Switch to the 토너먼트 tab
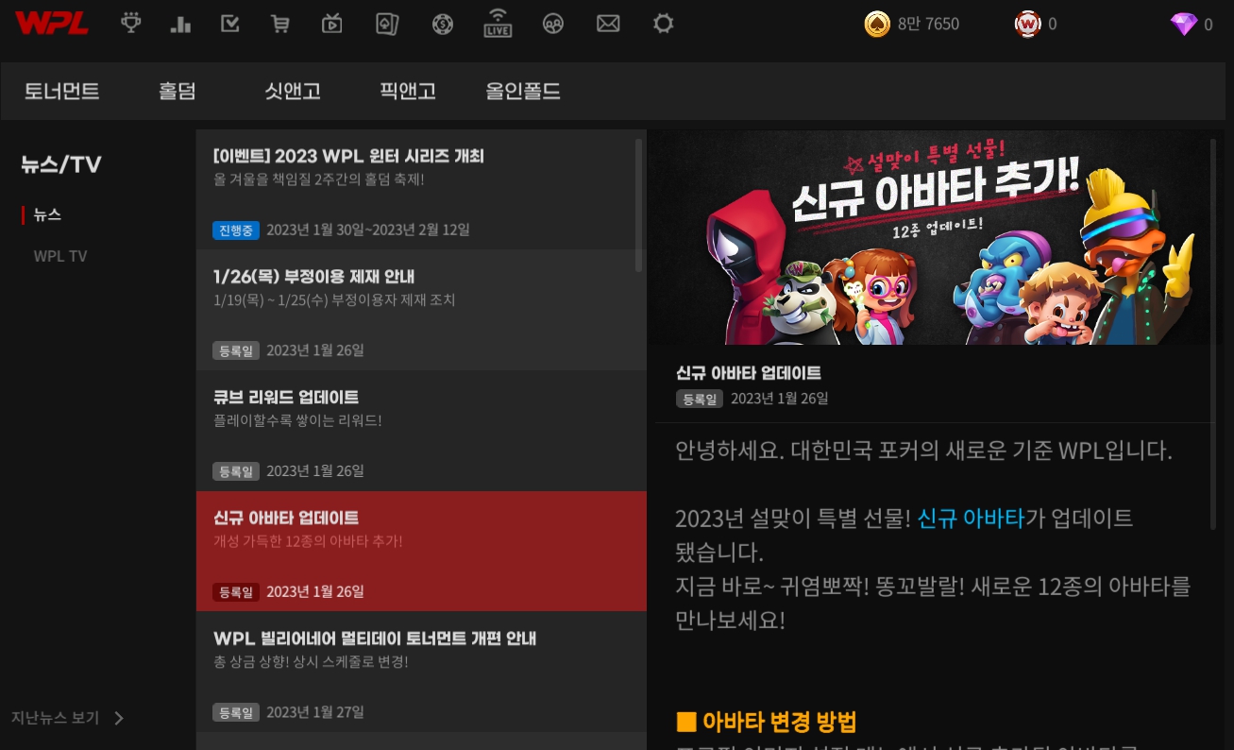The width and height of the screenshot is (1234, 750). tap(61, 92)
